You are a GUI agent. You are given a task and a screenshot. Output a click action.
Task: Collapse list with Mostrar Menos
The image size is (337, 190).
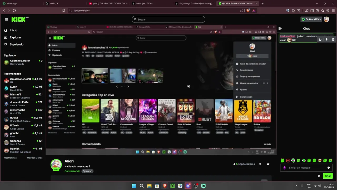tap(34, 158)
